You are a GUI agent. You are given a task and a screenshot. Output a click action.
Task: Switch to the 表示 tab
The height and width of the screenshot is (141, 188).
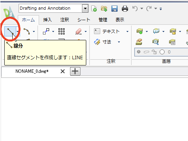(120, 20)
